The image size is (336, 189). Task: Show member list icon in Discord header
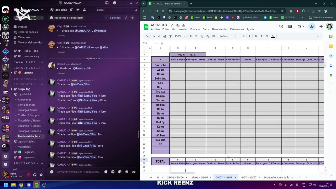pos(84,10)
